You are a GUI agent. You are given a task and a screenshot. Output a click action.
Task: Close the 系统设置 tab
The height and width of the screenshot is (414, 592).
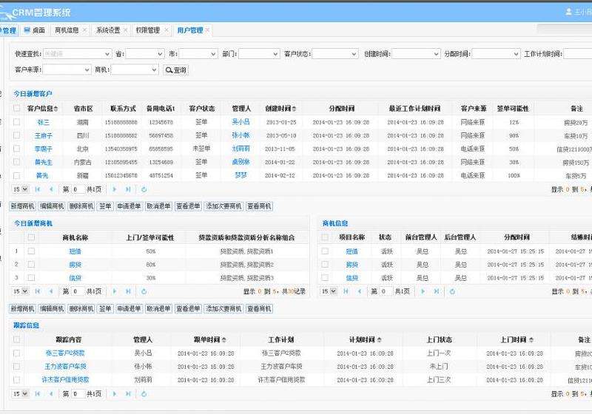tap(126, 30)
